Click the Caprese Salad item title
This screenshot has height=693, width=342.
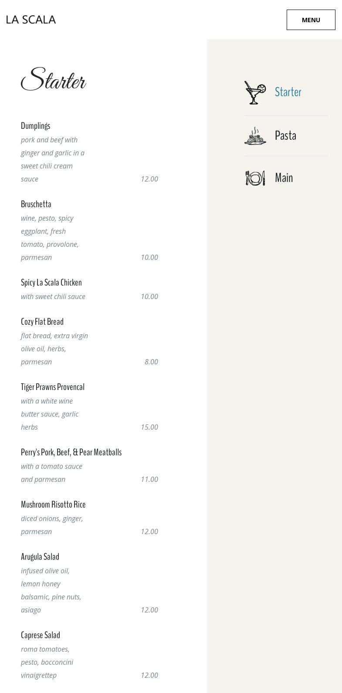(41, 635)
